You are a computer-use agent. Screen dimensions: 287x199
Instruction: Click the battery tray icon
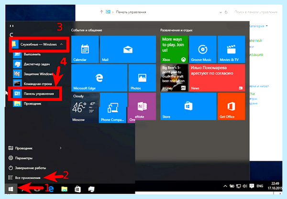[x=232, y=186]
